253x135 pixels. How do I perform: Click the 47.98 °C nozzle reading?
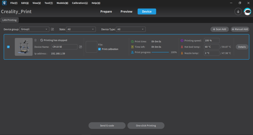point(226,53)
